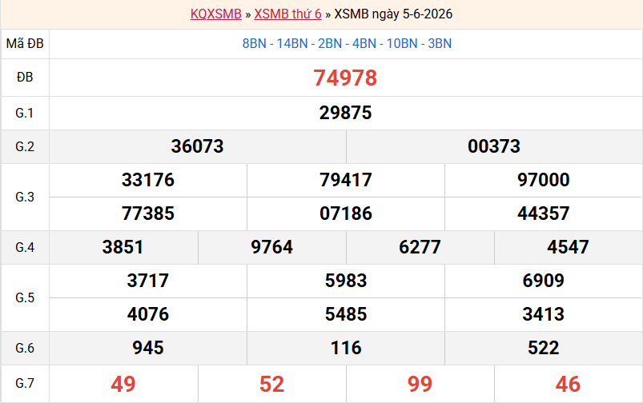Viewport: 643px width, 403px height.
Task: Select G.4 number 3851
Action: (x=123, y=247)
